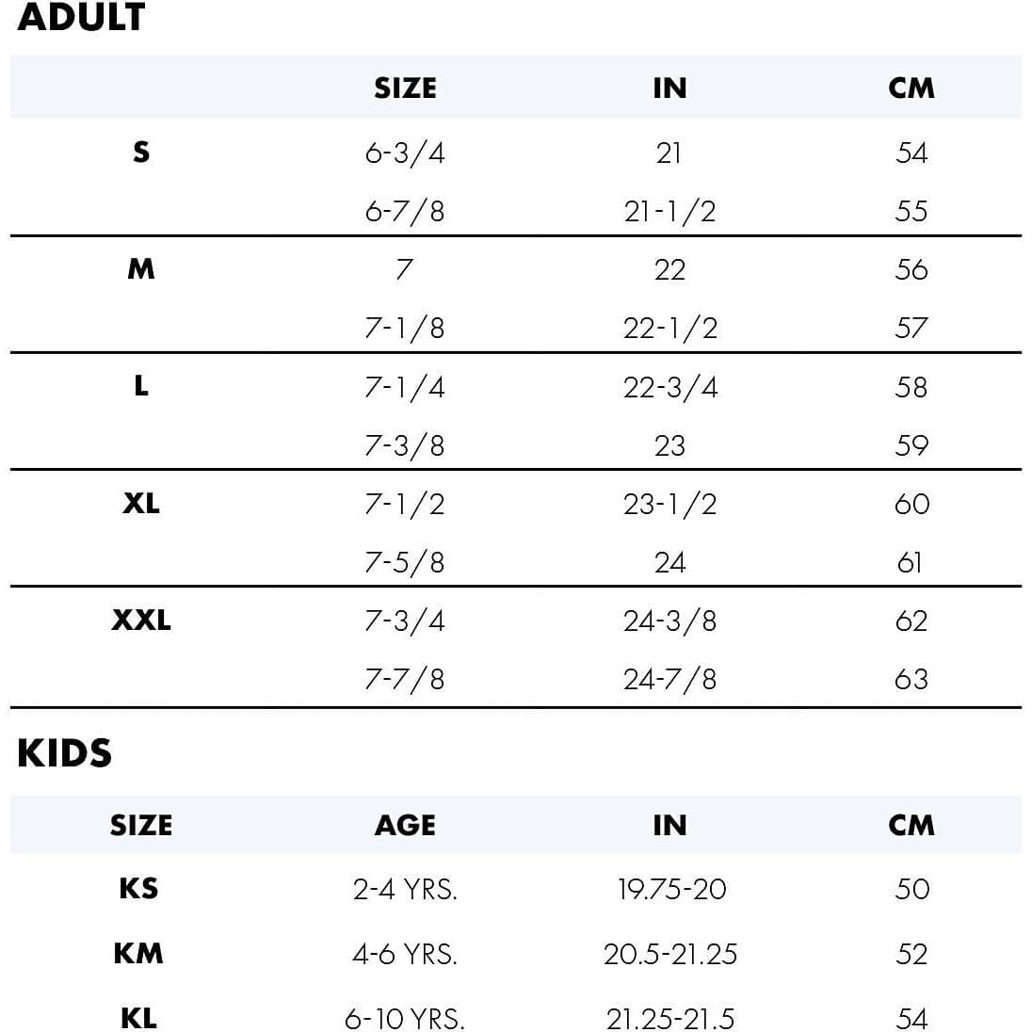Click the 20.5-21.25 inch range
Viewport: 1032px width, 1032px height.
pyautogui.click(x=669, y=955)
